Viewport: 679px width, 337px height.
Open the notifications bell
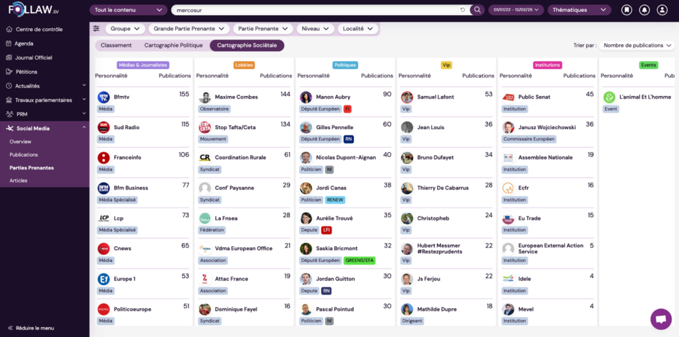tap(644, 10)
